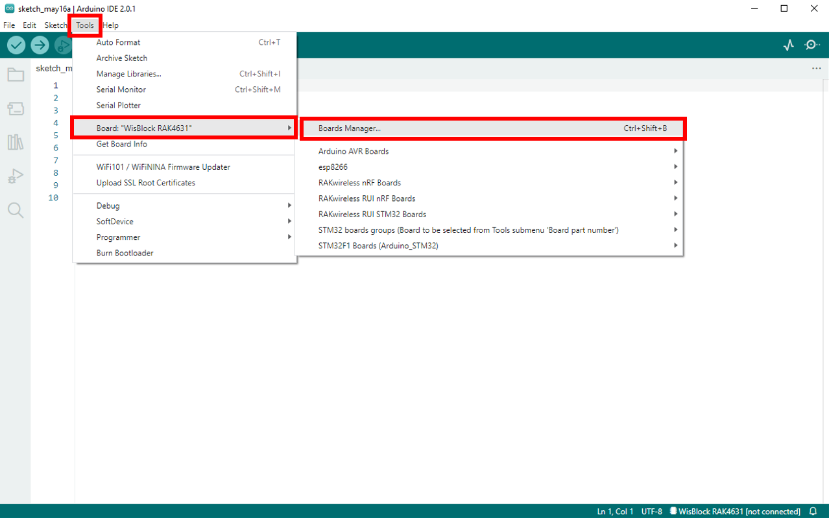This screenshot has width=829, height=518.
Task: Click line number 1 in editor gutter
Action: tap(56, 86)
